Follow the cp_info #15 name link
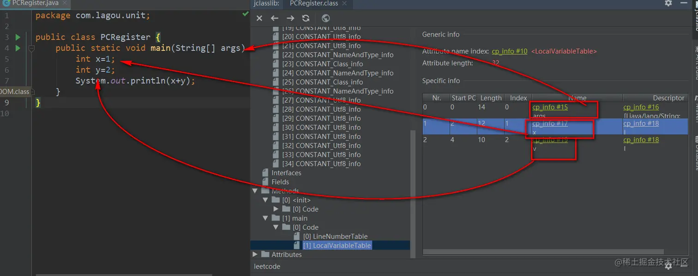 pyautogui.click(x=550, y=107)
